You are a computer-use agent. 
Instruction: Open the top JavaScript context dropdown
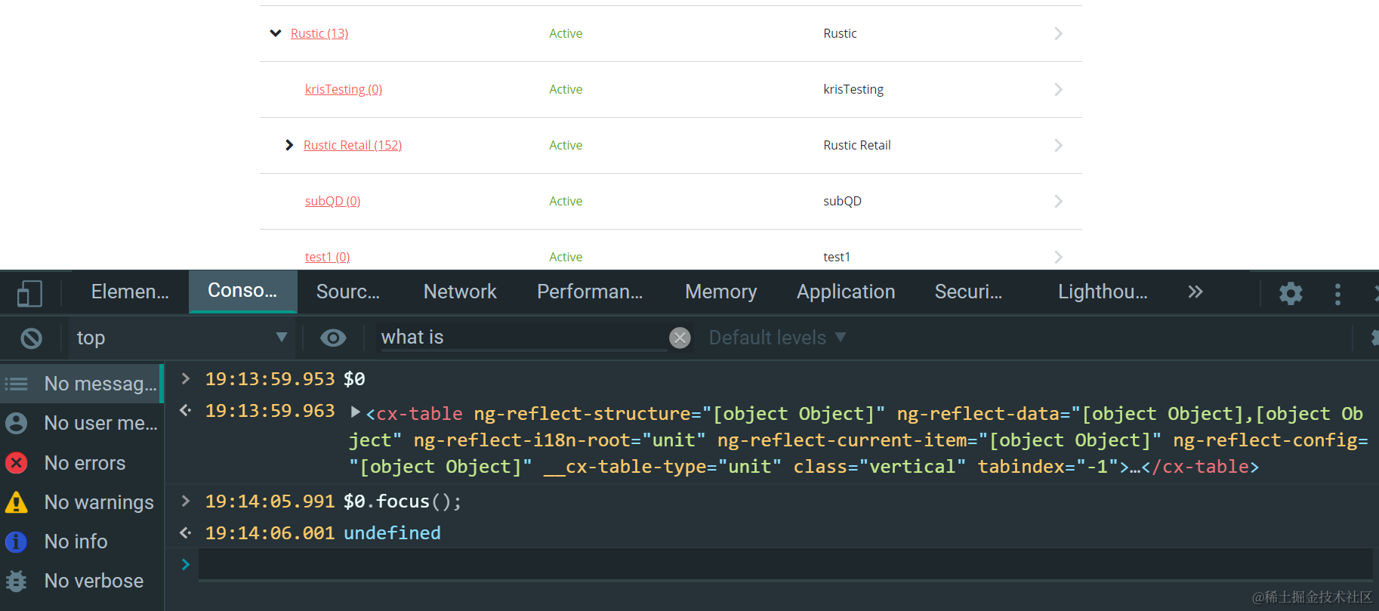(x=181, y=338)
